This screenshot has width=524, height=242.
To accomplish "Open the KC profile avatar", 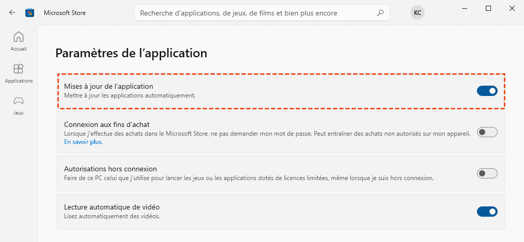I will [417, 13].
